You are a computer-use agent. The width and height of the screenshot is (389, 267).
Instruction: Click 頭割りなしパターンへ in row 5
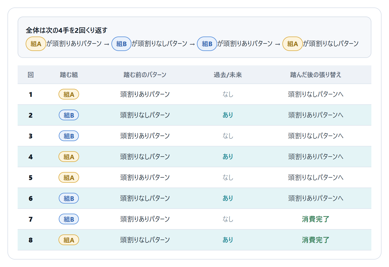pyautogui.click(x=316, y=177)
